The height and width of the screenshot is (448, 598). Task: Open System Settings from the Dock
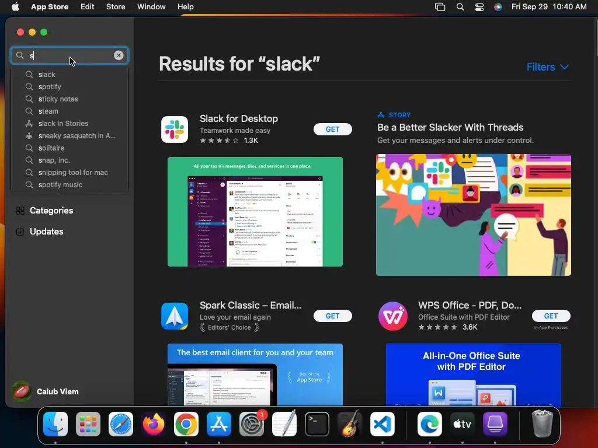coord(252,423)
